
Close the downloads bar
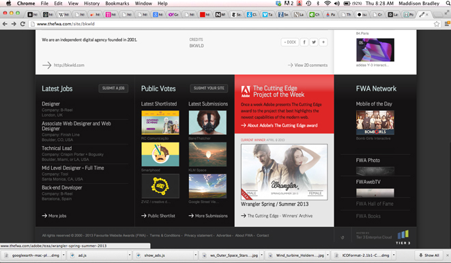[448, 255]
